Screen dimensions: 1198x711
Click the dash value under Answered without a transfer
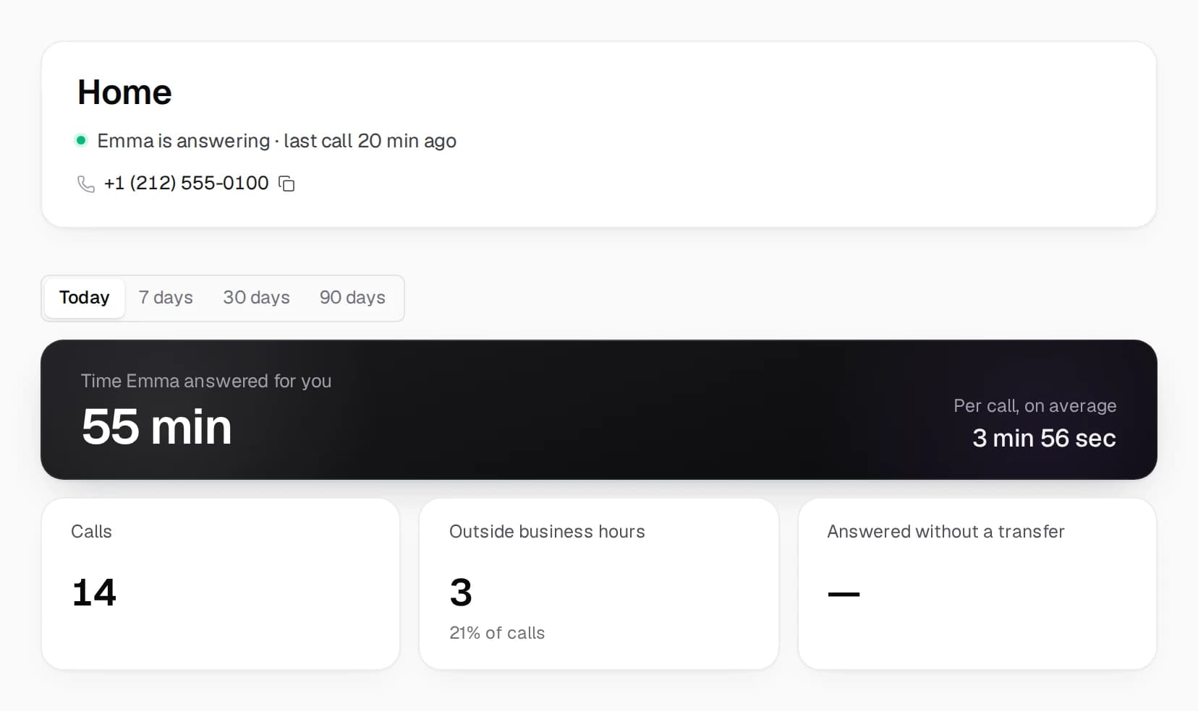pos(844,594)
